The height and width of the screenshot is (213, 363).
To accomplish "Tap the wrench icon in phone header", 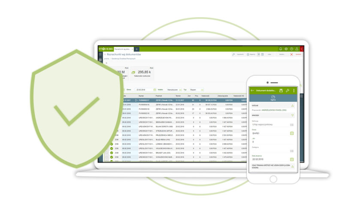I will coord(287,91).
